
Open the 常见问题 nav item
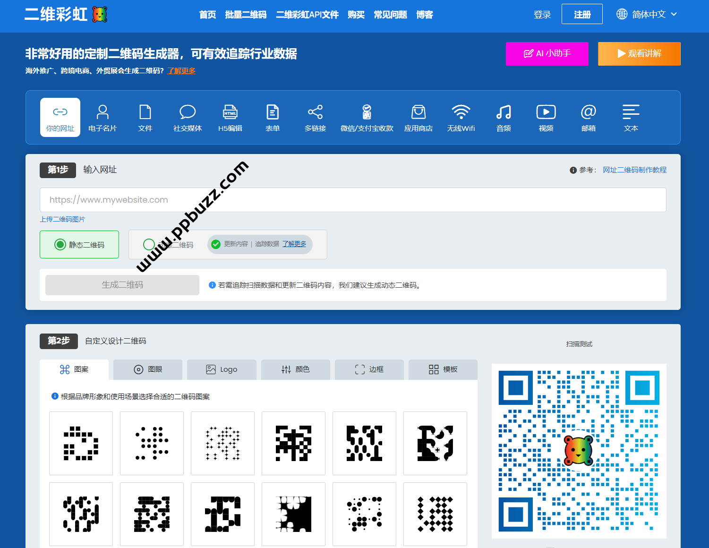(390, 15)
